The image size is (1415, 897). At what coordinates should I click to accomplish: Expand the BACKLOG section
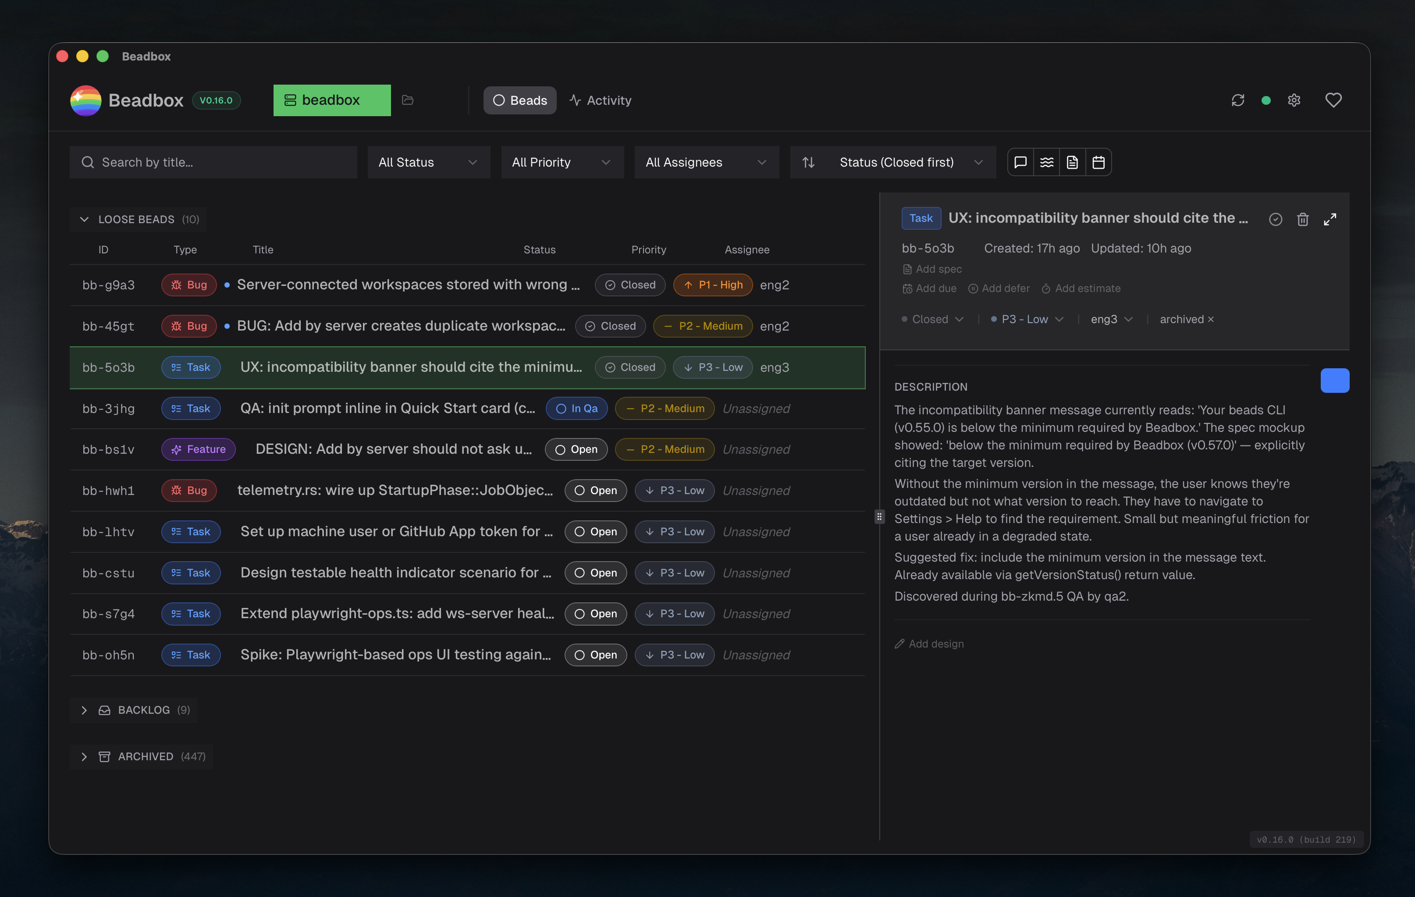[84, 709]
